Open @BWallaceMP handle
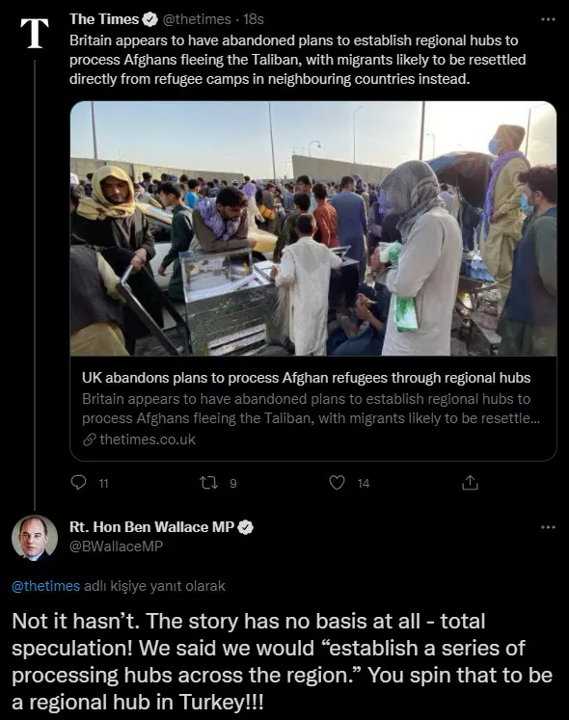Image resolution: width=569 pixels, height=720 pixels. 117,547
